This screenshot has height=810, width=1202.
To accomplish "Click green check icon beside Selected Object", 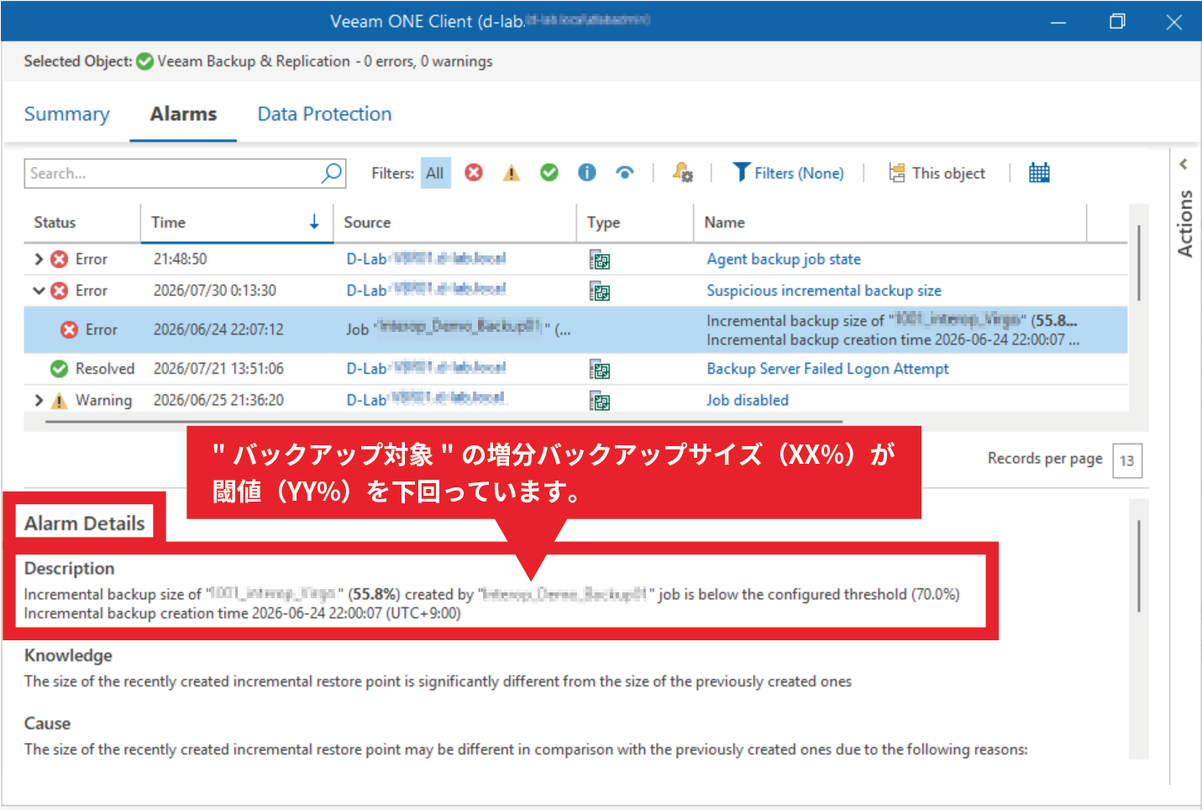I will click(x=144, y=61).
